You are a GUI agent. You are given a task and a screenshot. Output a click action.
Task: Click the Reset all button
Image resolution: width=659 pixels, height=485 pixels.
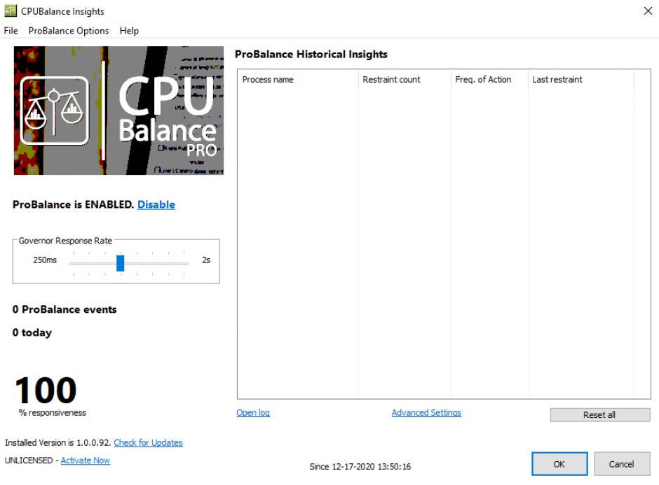[599, 414]
